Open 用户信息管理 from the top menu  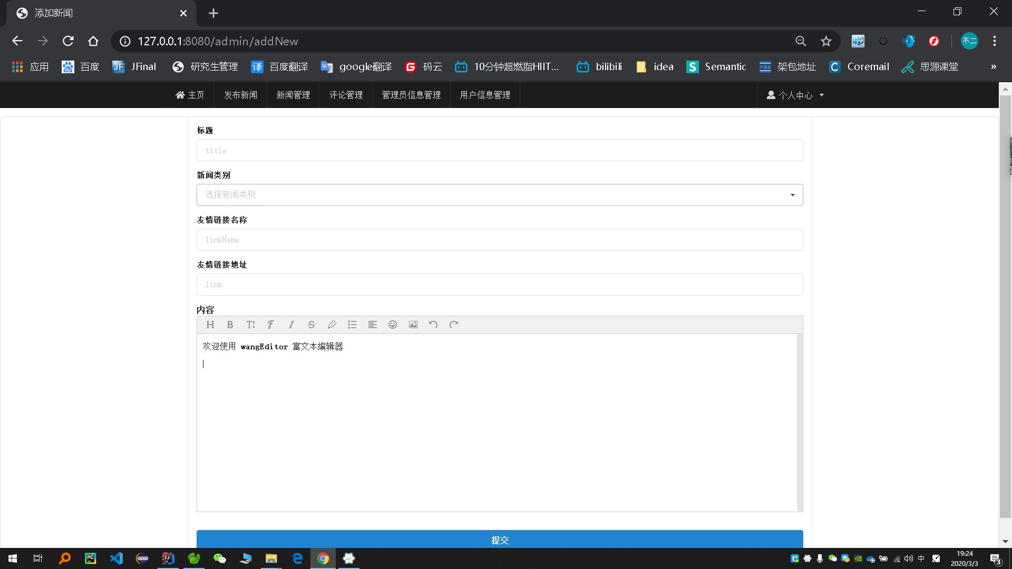(x=485, y=95)
